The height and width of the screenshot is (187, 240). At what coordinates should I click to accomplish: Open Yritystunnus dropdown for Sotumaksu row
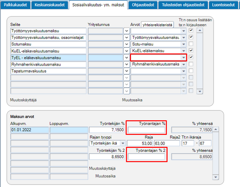pyautogui.click(x=127, y=44)
